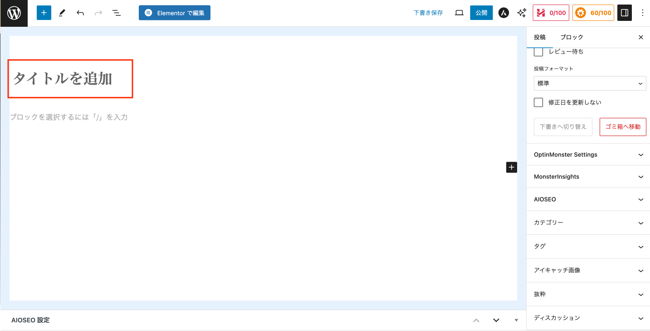Image resolution: width=650 pixels, height=331 pixels.
Task: Open the Astra settings icon
Action: coord(503,13)
